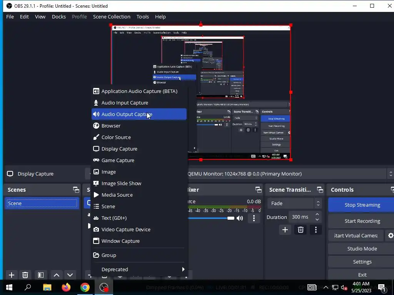Open the Fade transition dropdown

tap(294, 204)
